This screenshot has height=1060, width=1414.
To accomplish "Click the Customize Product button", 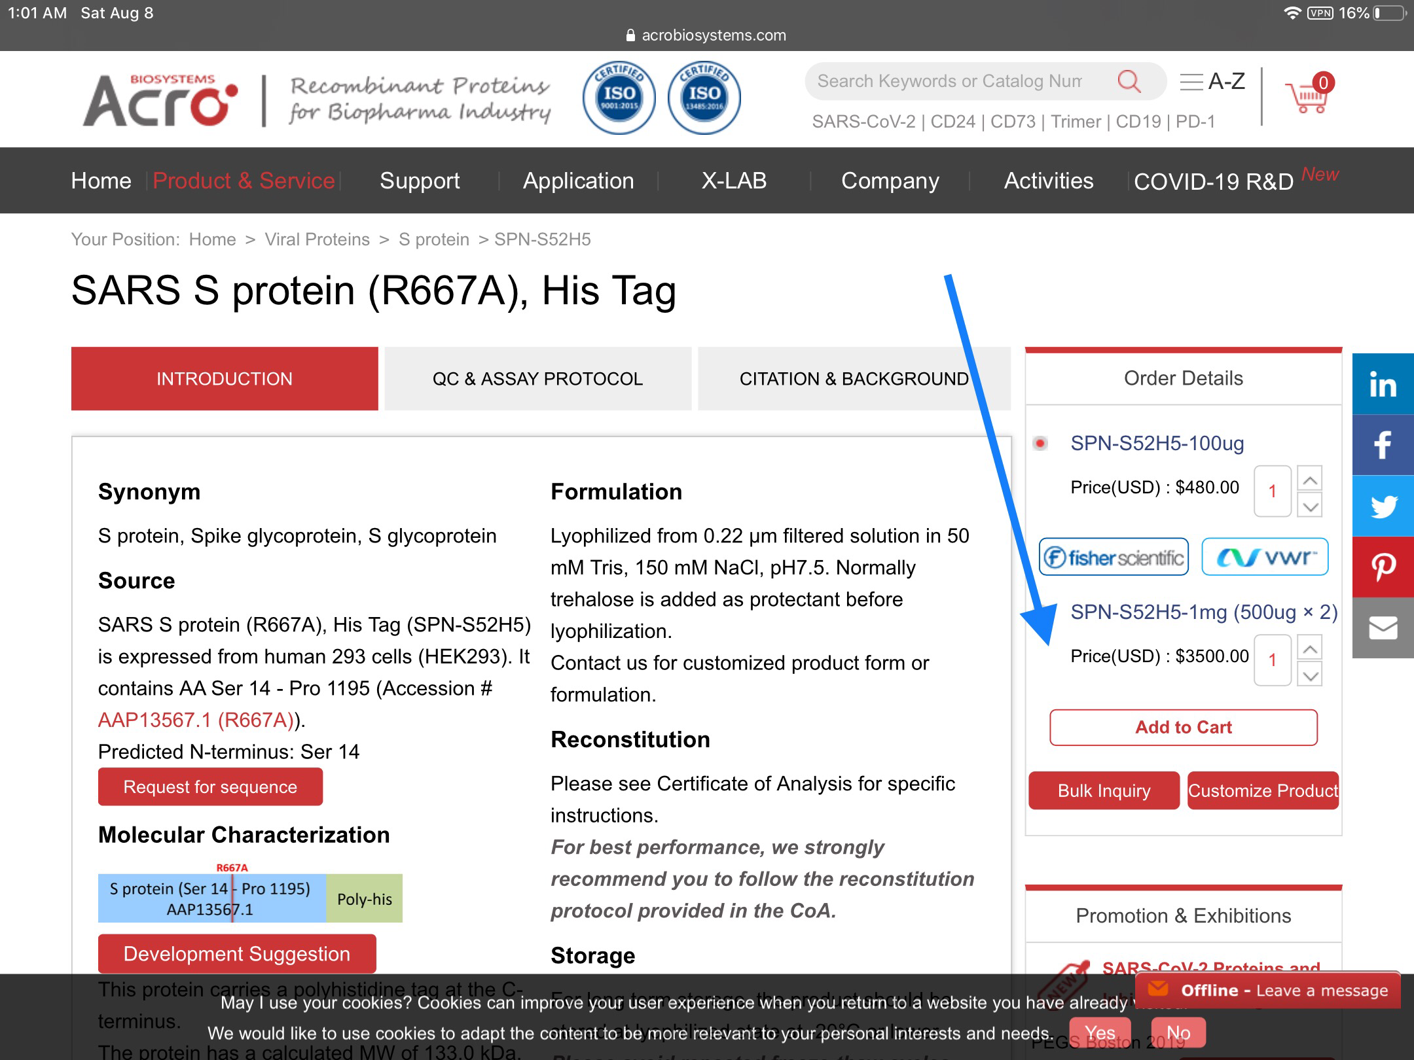I will (1263, 790).
